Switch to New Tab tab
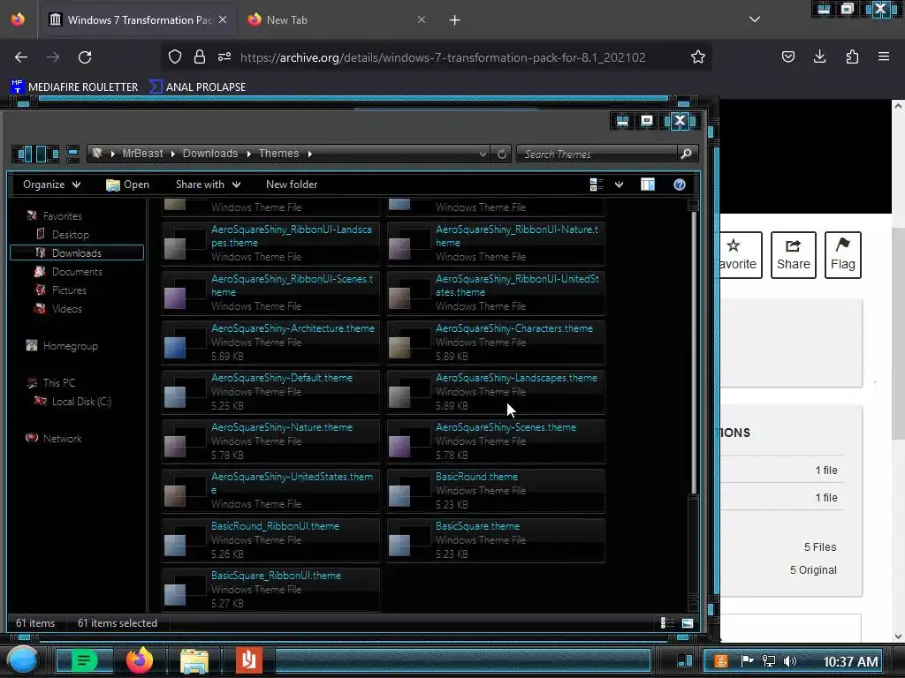 point(335,19)
